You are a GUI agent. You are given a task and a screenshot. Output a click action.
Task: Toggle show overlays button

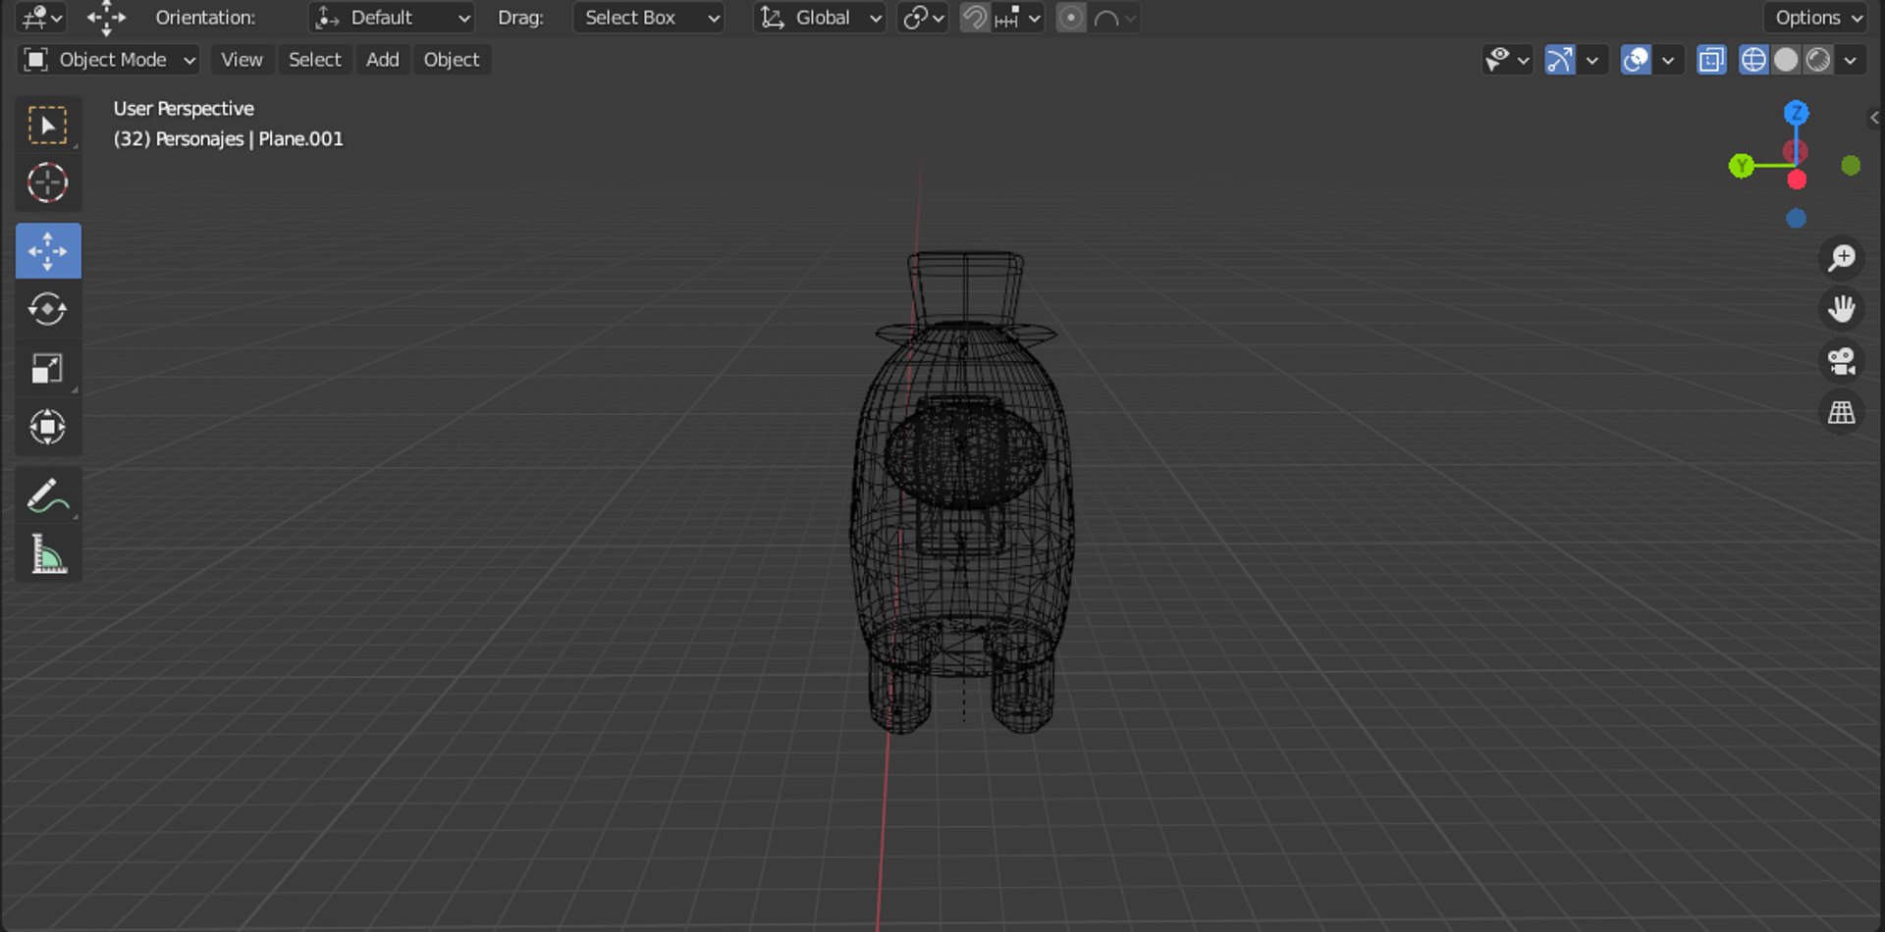point(1636,60)
